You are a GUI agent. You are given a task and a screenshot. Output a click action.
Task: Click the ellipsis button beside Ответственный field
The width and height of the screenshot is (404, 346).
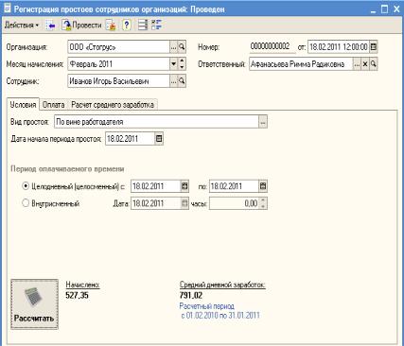coord(357,64)
